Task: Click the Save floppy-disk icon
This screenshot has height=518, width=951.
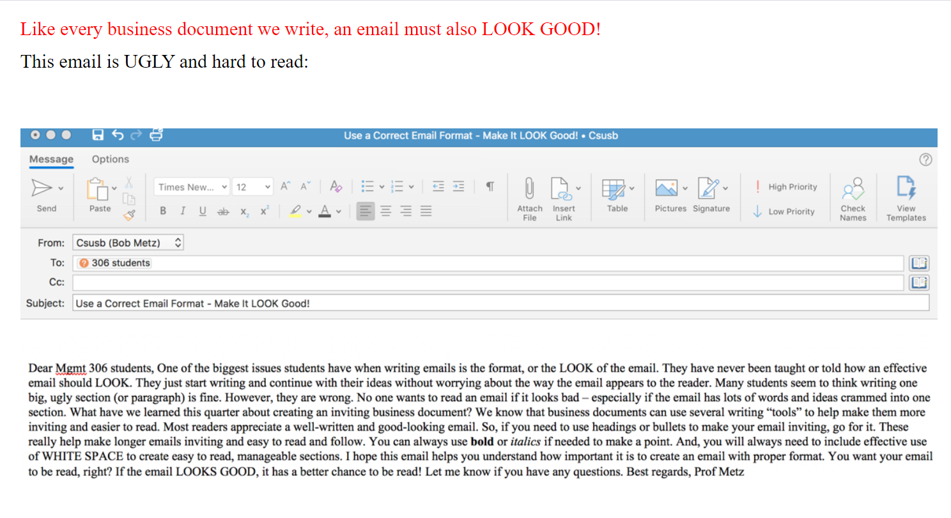Action: tap(98, 135)
